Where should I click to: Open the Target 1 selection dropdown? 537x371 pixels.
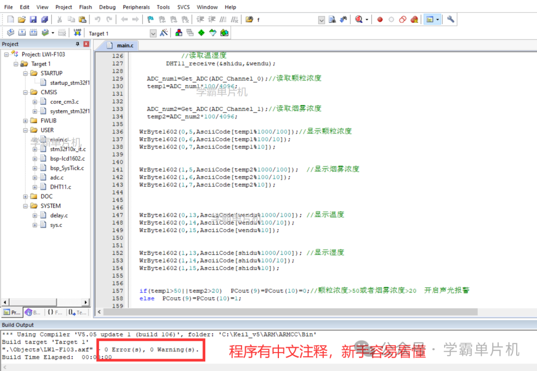coord(153,33)
